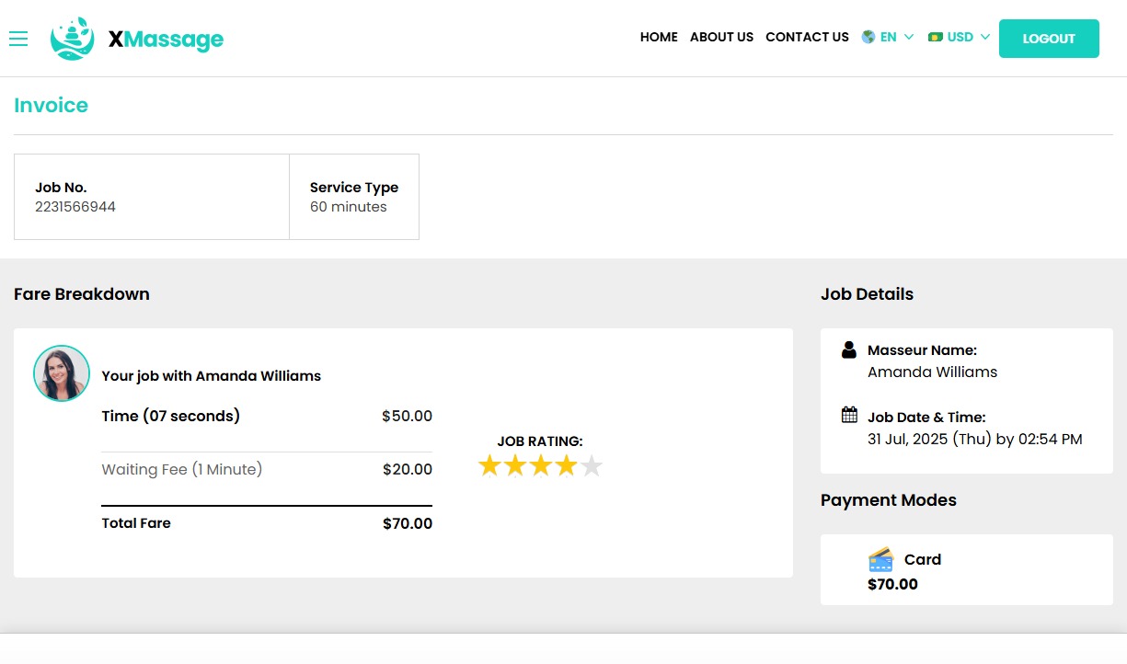This screenshot has height=664, width=1127.
Task: Click the masseur person icon
Action: [x=849, y=350]
